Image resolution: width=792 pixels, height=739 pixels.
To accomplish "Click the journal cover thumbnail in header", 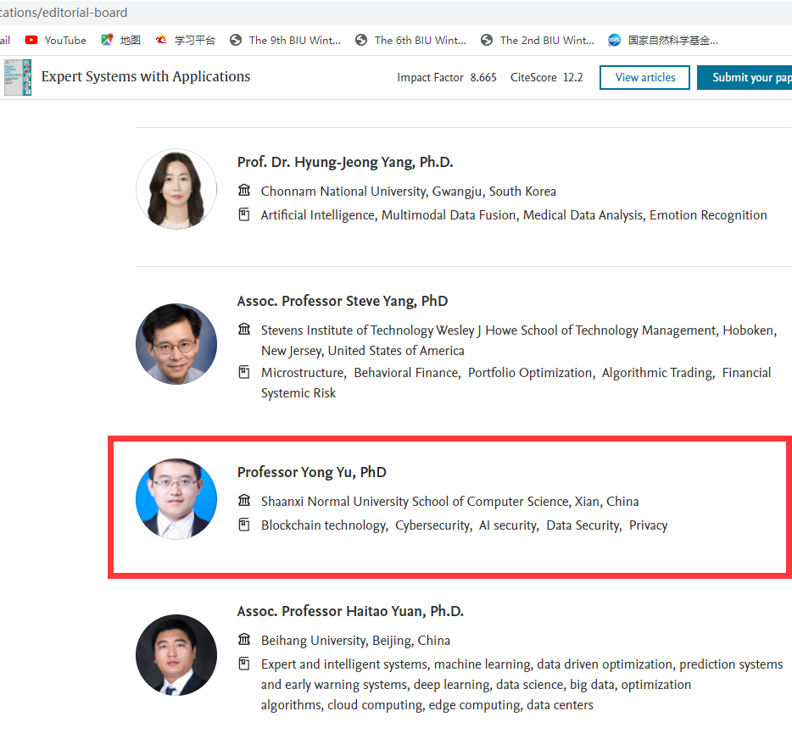I will click(x=17, y=77).
